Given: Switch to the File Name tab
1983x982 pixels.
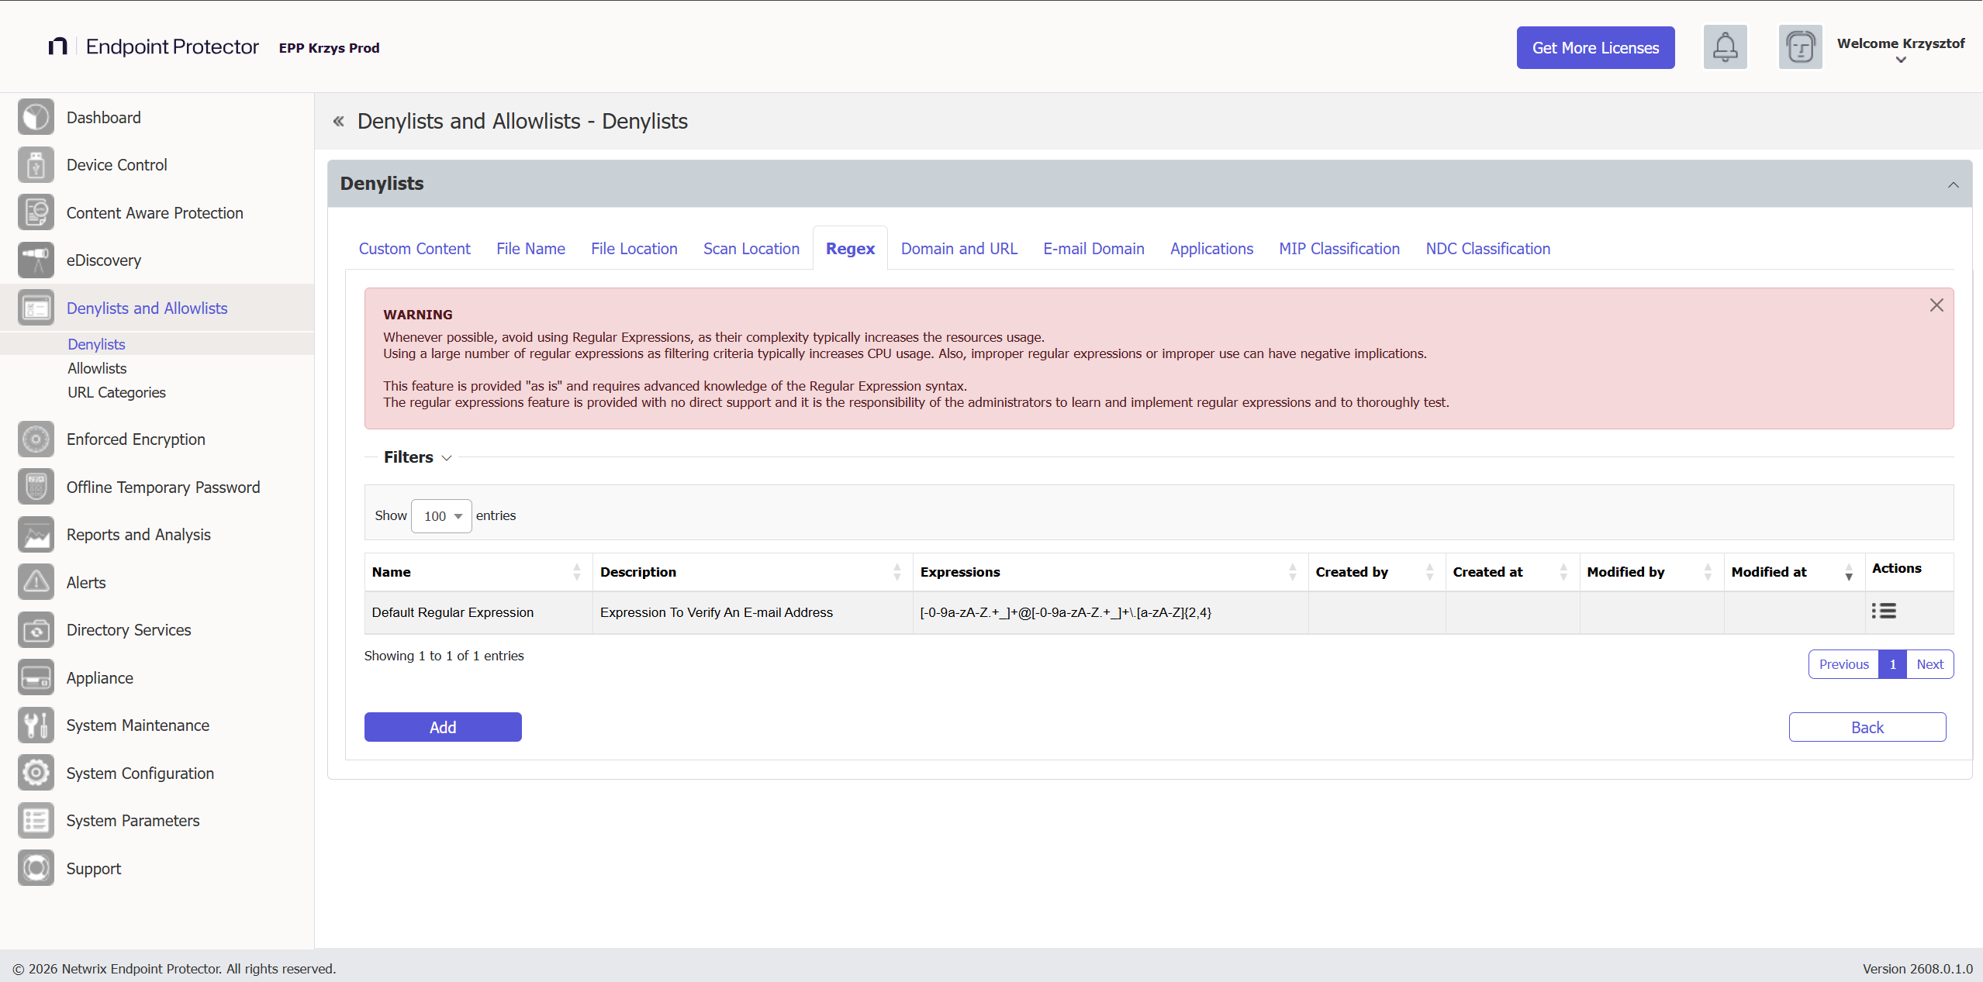Looking at the screenshot, I should click(x=530, y=249).
